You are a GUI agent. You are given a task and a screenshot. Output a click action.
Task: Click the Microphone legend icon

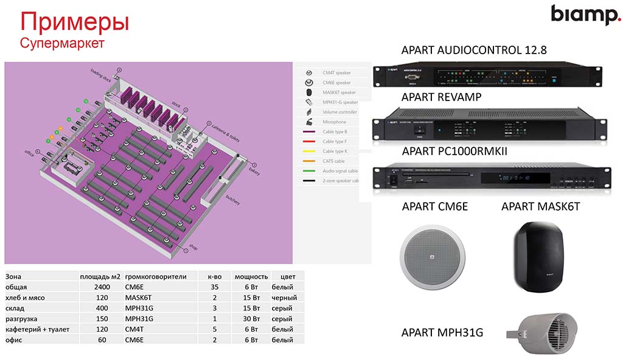[309, 122]
